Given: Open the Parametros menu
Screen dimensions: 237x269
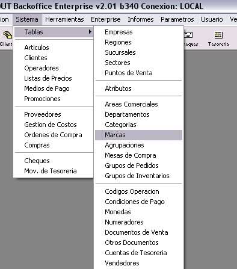Looking at the screenshot, I should click(x=177, y=19).
